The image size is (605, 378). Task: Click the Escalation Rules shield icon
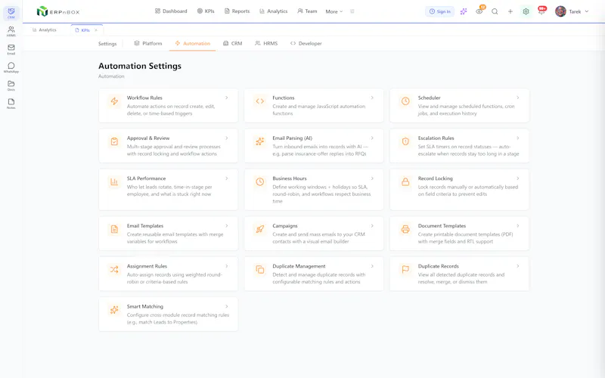[405, 141]
